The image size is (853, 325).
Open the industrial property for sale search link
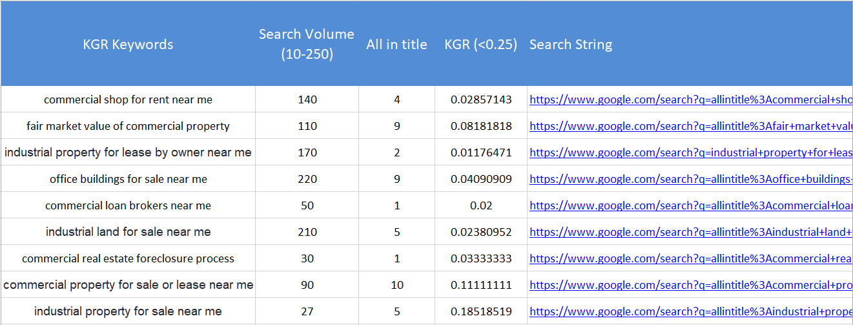(690, 311)
